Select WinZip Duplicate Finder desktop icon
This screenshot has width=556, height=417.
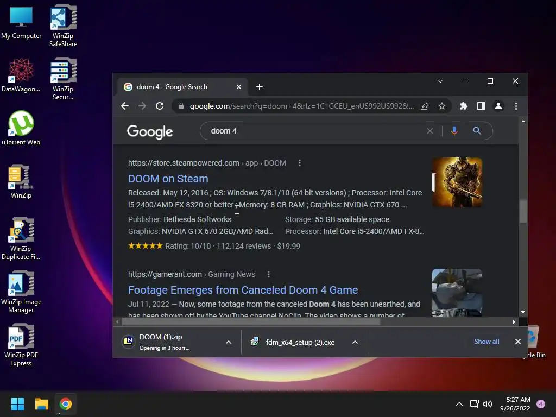(x=21, y=238)
